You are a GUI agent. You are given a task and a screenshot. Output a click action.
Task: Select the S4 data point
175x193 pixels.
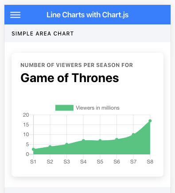point(83,141)
